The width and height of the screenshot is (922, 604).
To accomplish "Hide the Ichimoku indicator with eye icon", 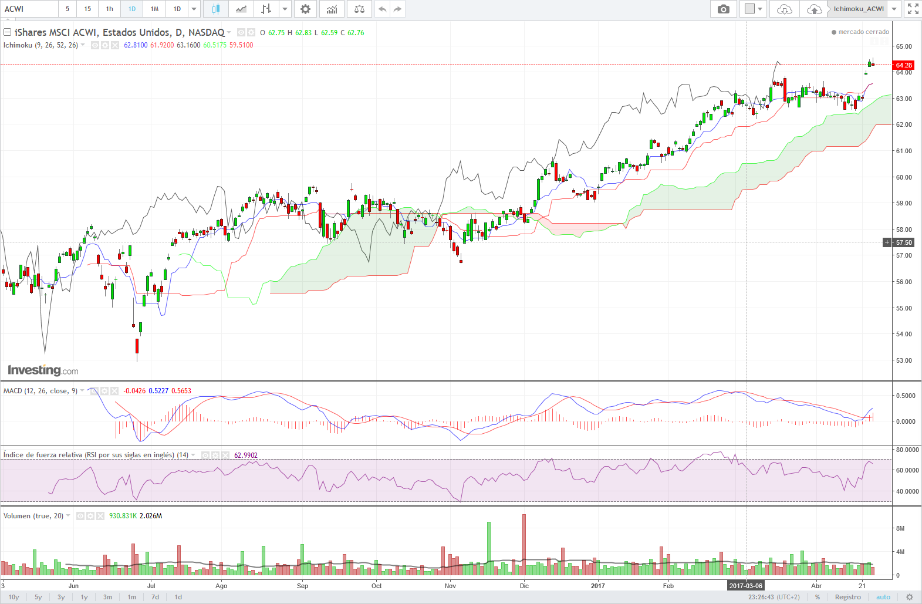I will click(x=96, y=45).
